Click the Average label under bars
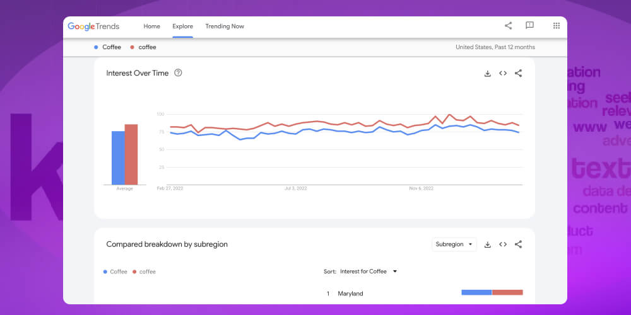The width and height of the screenshot is (631, 315). click(125, 189)
